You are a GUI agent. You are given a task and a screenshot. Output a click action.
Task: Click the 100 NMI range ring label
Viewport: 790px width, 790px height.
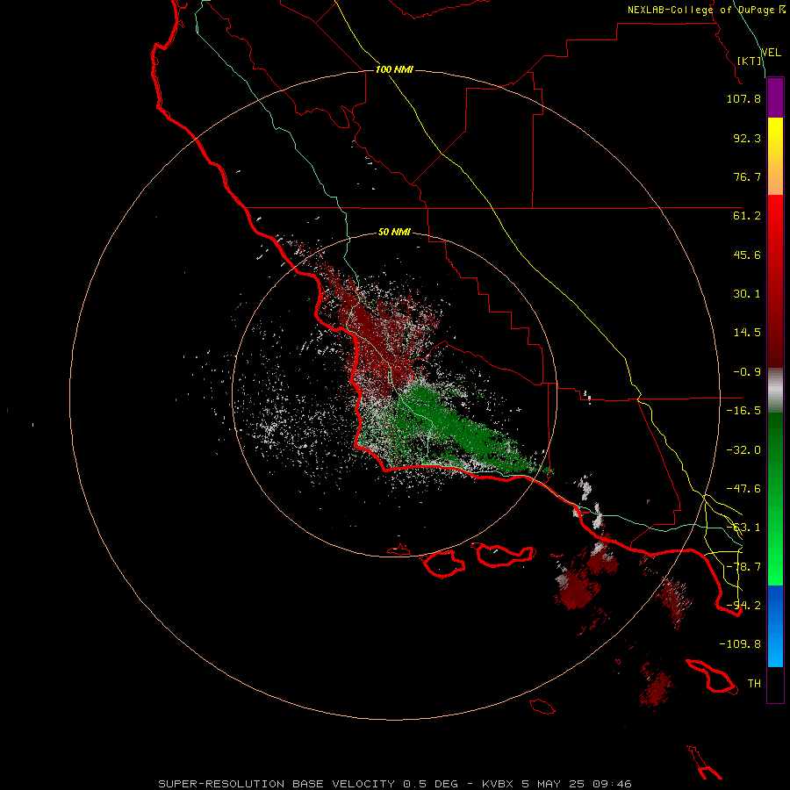click(x=394, y=69)
